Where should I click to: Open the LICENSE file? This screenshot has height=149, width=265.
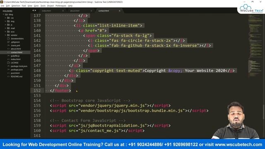click(x=14, y=62)
